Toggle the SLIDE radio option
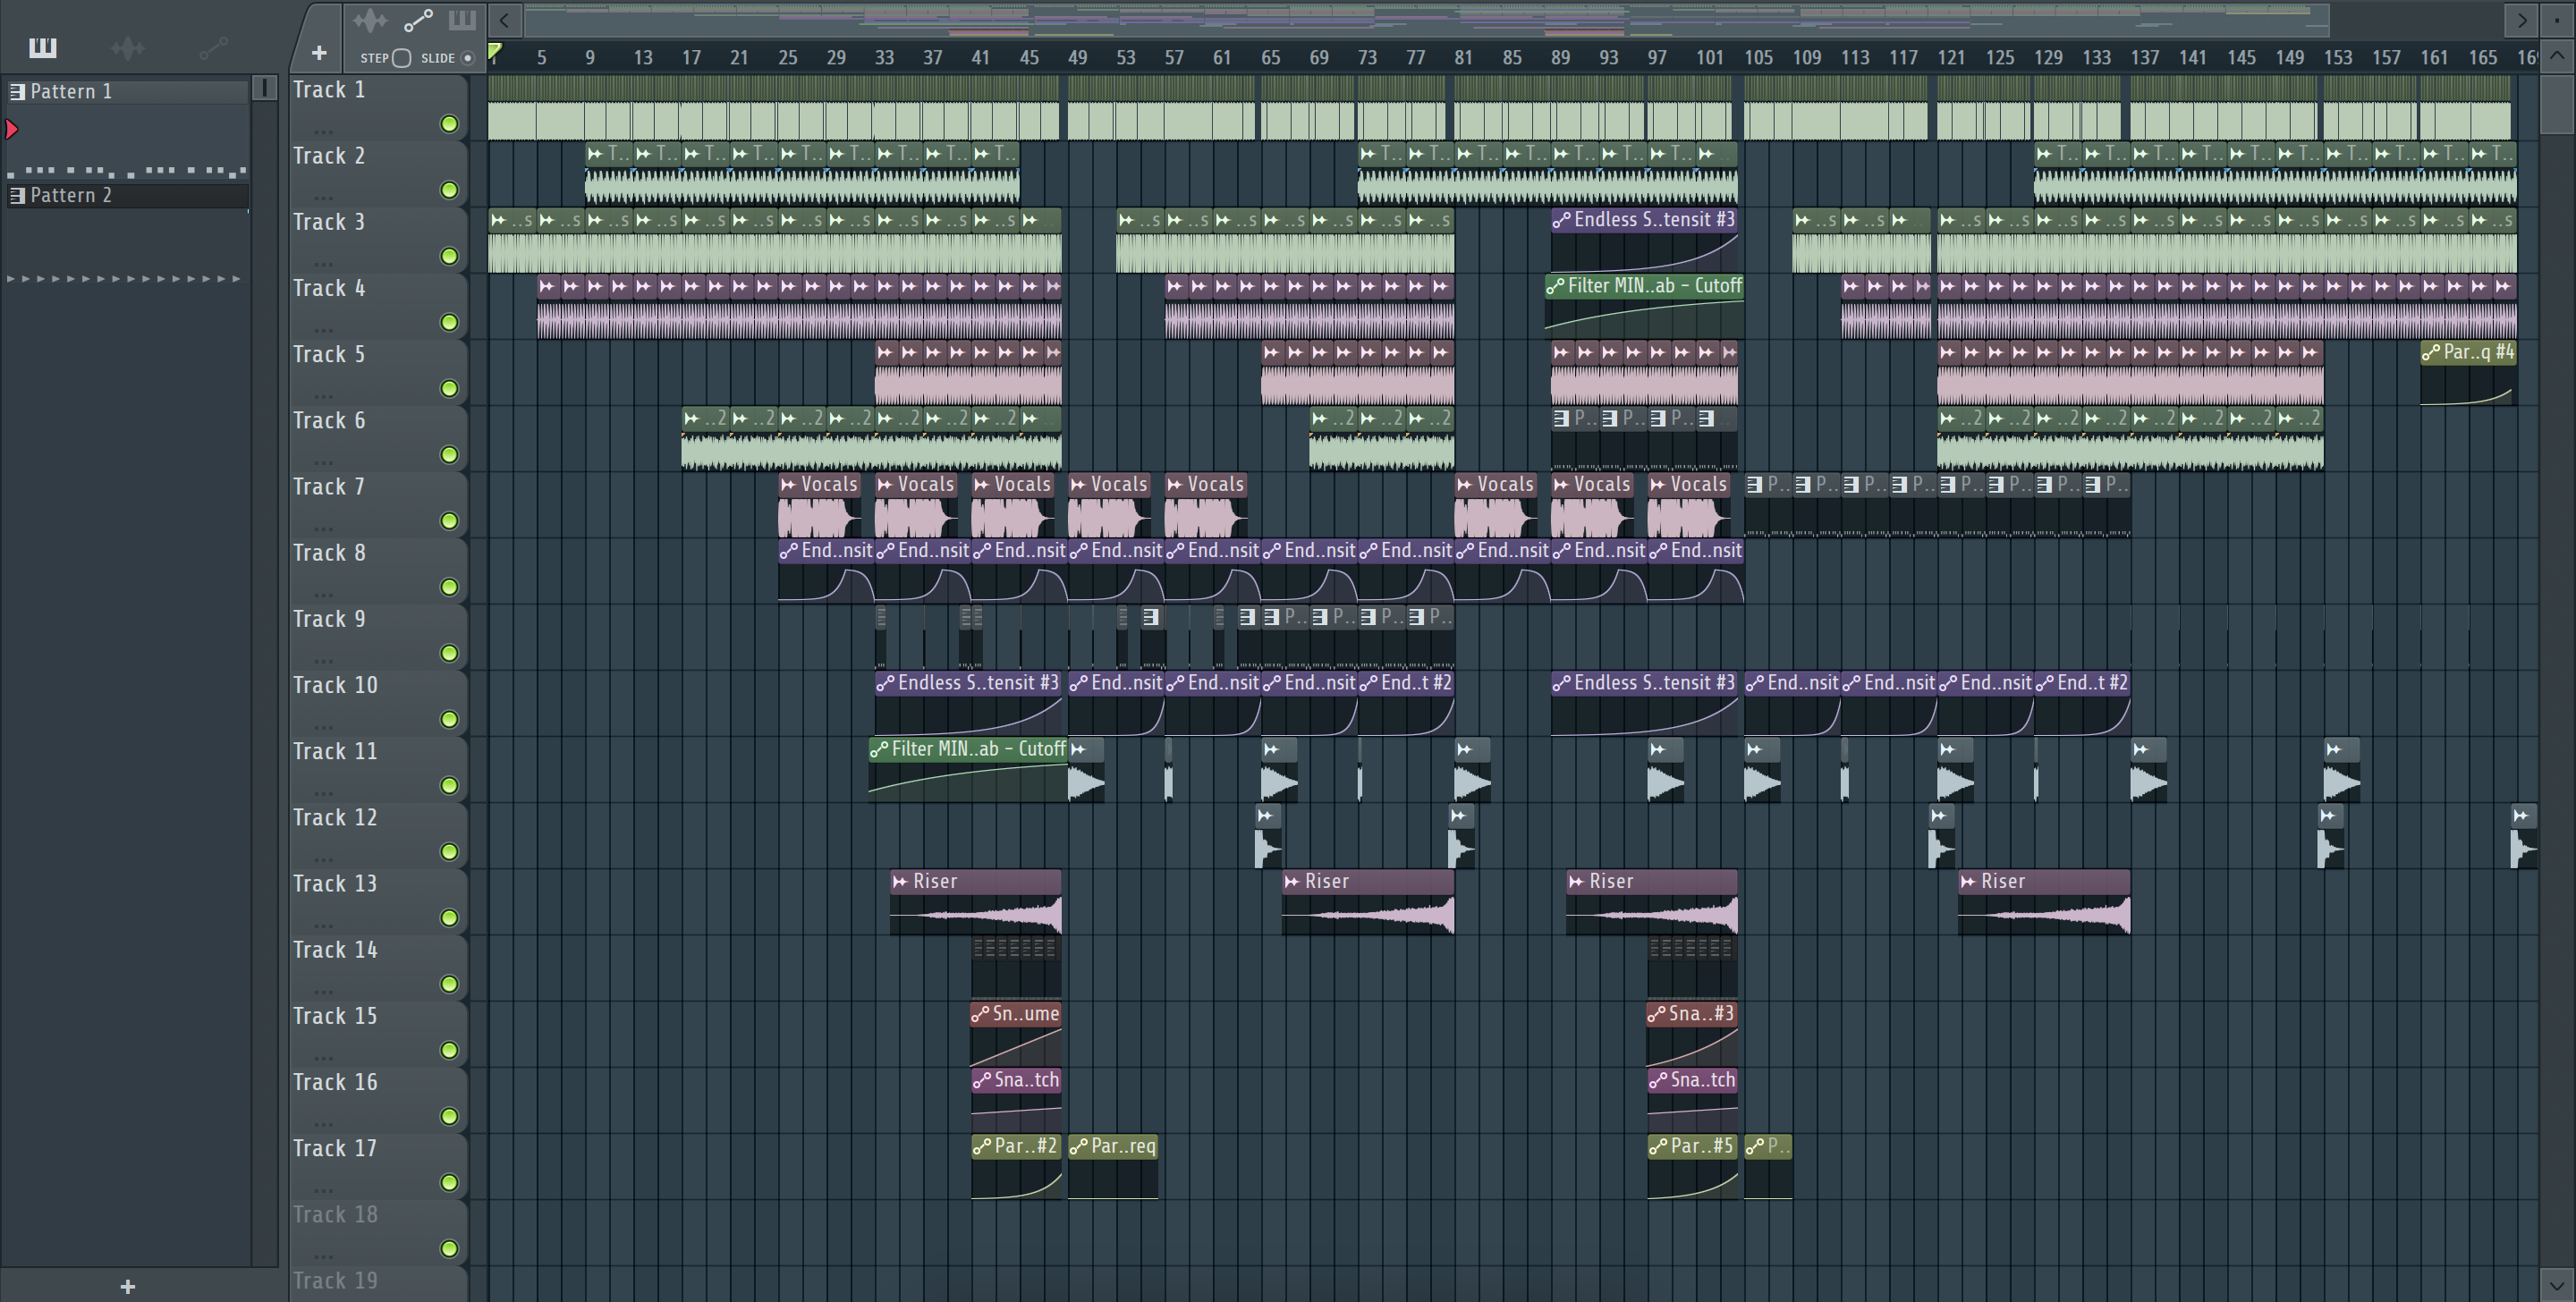The image size is (2576, 1302). pos(467,58)
